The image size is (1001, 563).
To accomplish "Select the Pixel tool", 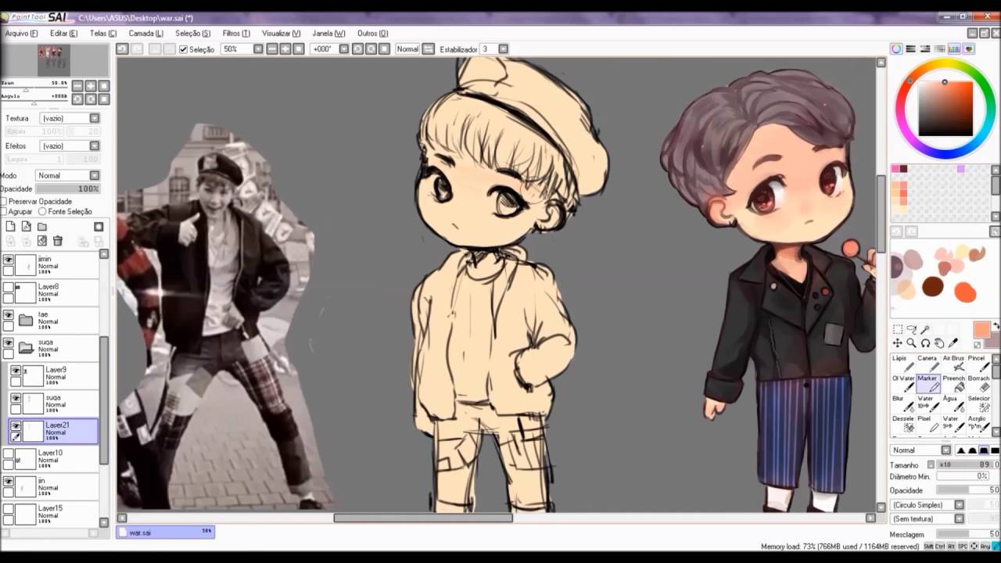I will coord(927,424).
